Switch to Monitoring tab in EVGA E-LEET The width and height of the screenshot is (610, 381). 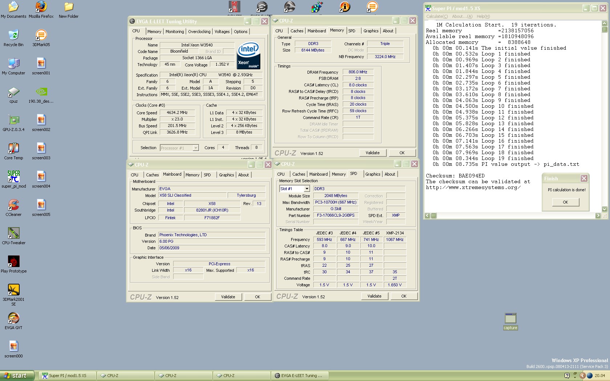click(175, 32)
